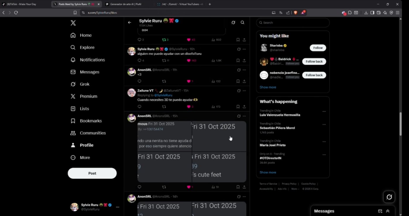Open account menu dots beside @SylvieRuru

pos(117,207)
